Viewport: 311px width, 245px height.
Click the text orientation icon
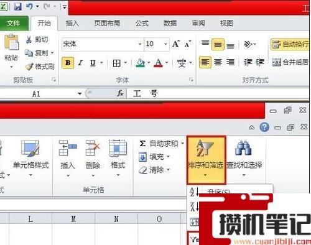248,44
